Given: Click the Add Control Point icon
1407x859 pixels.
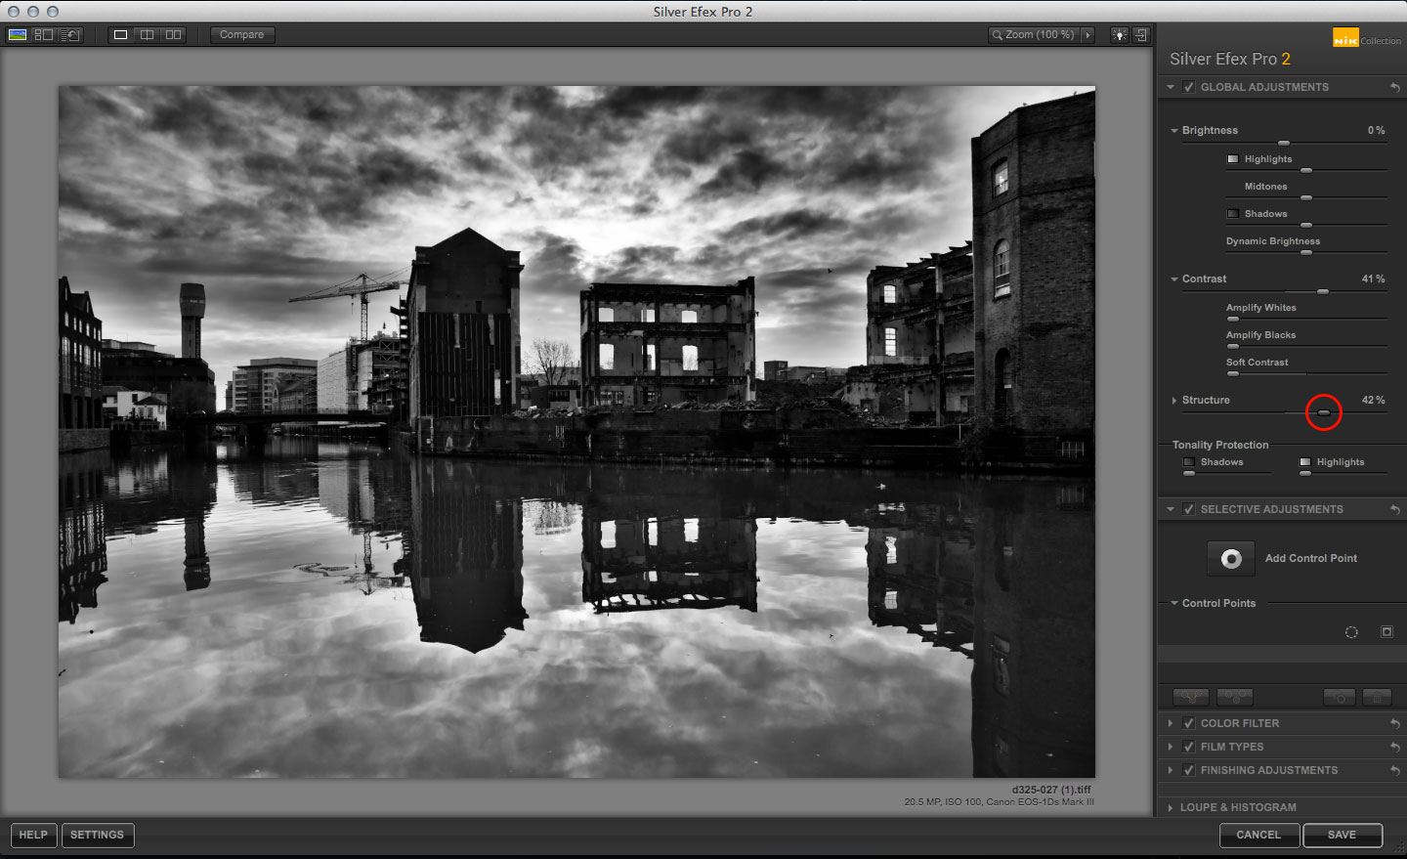Looking at the screenshot, I should [x=1230, y=558].
